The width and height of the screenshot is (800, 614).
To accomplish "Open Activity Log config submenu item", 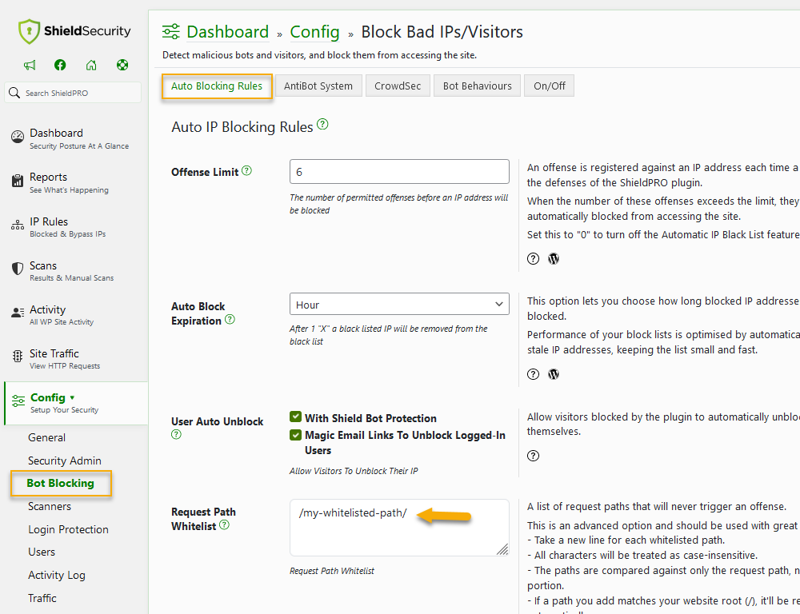I will coord(57,576).
